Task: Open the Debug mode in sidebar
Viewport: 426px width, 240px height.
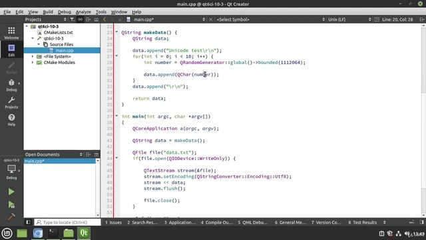Action: [x=11, y=85]
